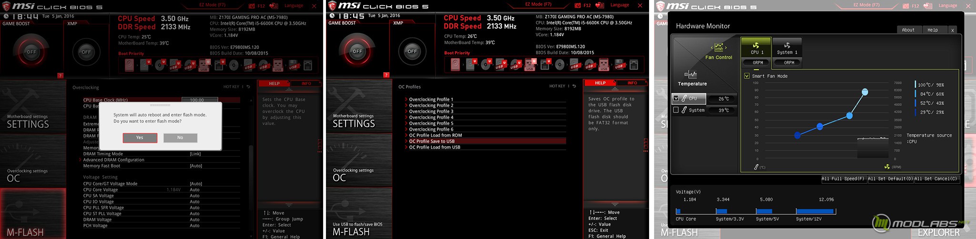Click red question mark under Game Boost, OC Profiles screen
The image size is (976, 239).
[x=386, y=75]
